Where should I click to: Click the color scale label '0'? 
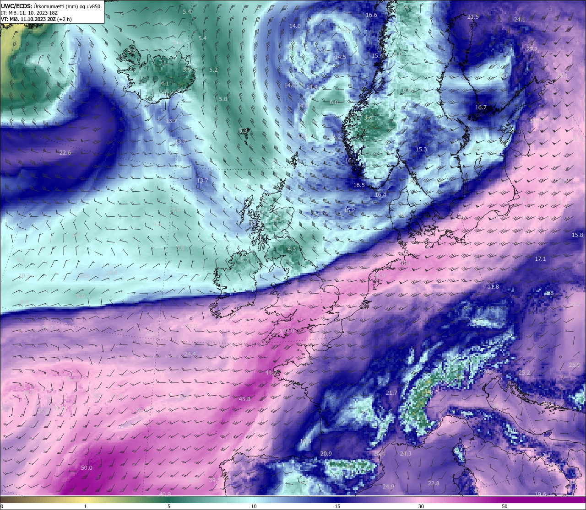click(2, 506)
